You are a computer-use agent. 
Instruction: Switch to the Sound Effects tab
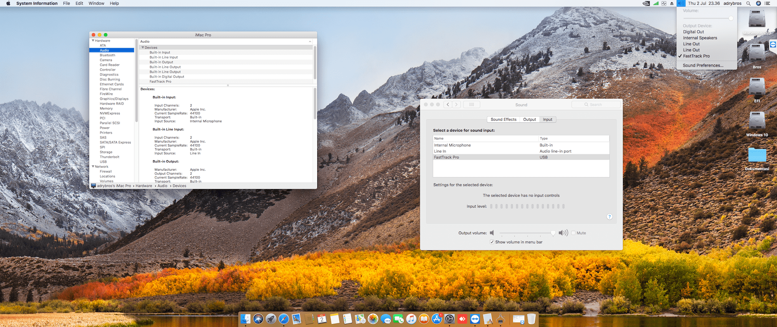click(503, 119)
